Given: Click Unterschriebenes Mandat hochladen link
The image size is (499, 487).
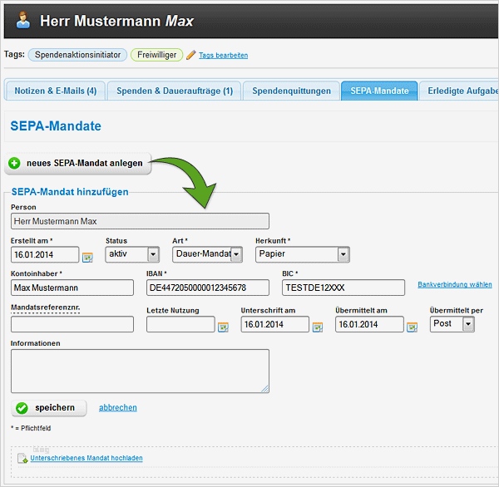Looking at the screenshot, I should click(86, 458).
